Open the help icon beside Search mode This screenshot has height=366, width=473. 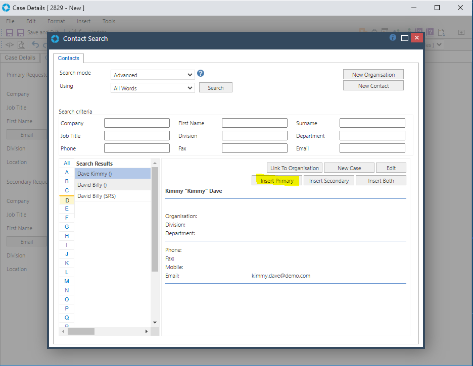[201, 73]
